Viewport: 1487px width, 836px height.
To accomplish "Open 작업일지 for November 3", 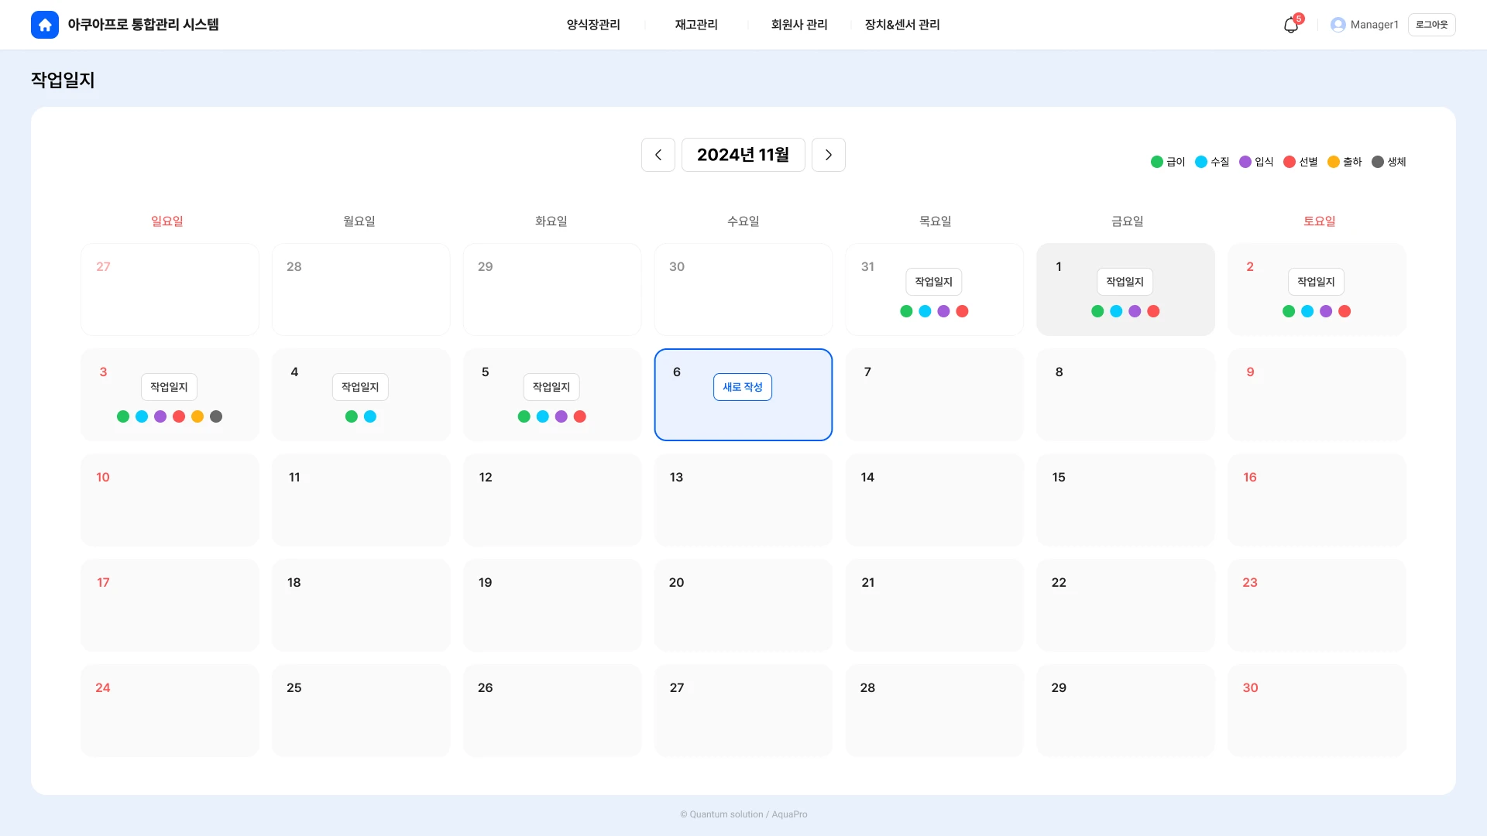I will pyautogui.click(x=169, y=387).
